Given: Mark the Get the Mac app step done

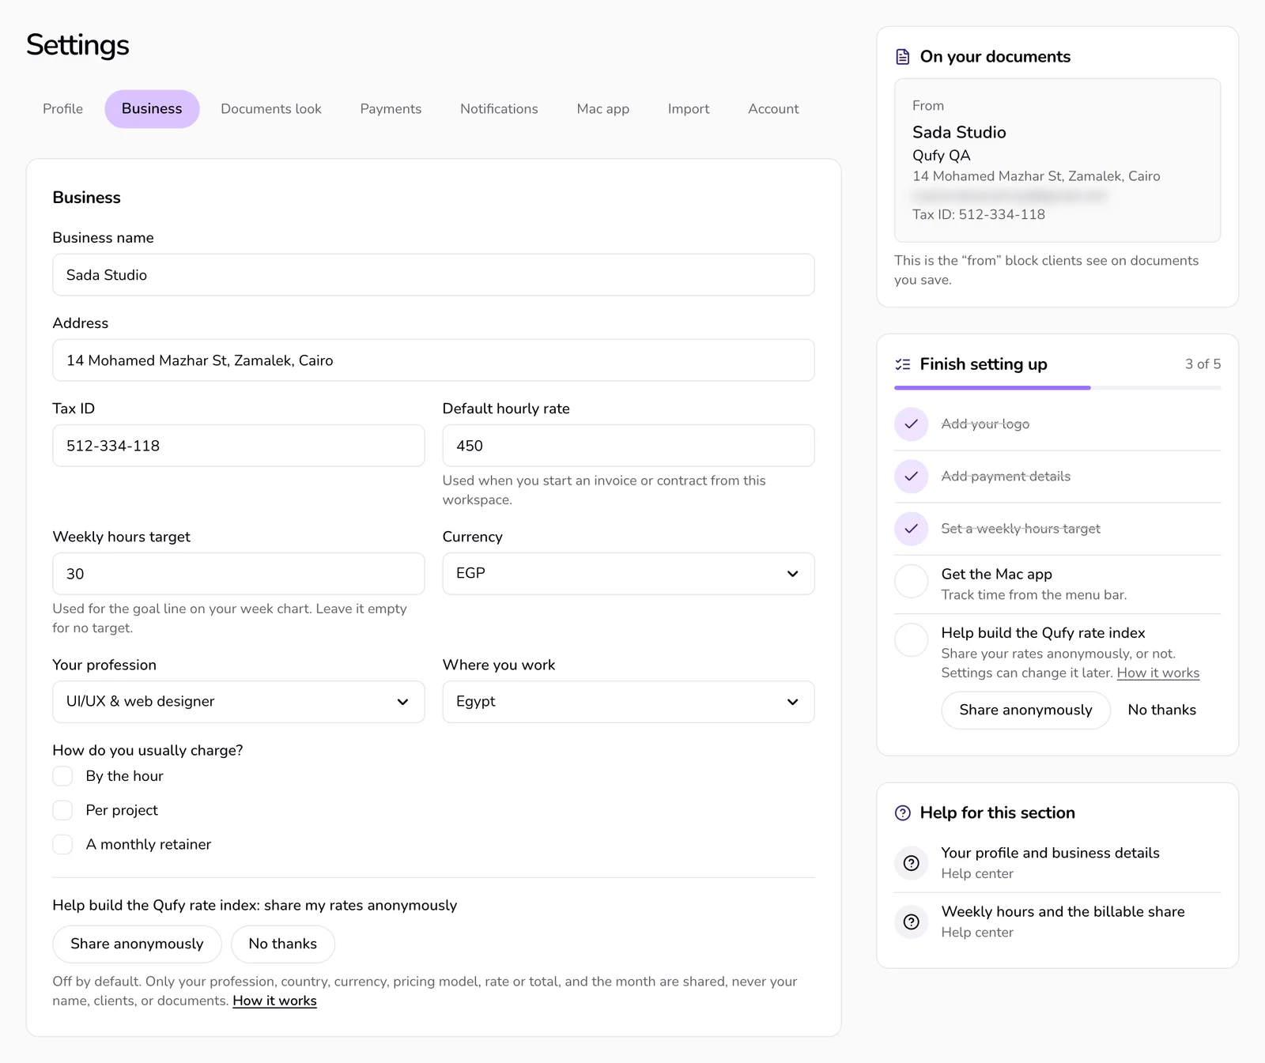Looking at the screenshot, I should [911, 581].
